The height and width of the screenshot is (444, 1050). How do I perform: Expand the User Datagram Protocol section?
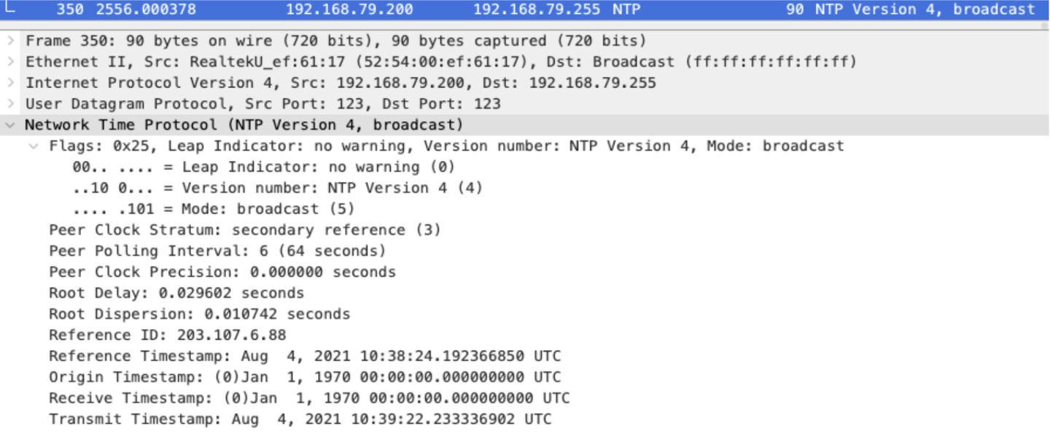12,103
